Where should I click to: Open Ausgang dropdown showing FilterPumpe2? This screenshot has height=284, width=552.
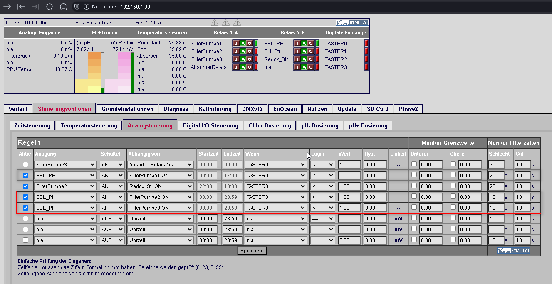(65, 186)
